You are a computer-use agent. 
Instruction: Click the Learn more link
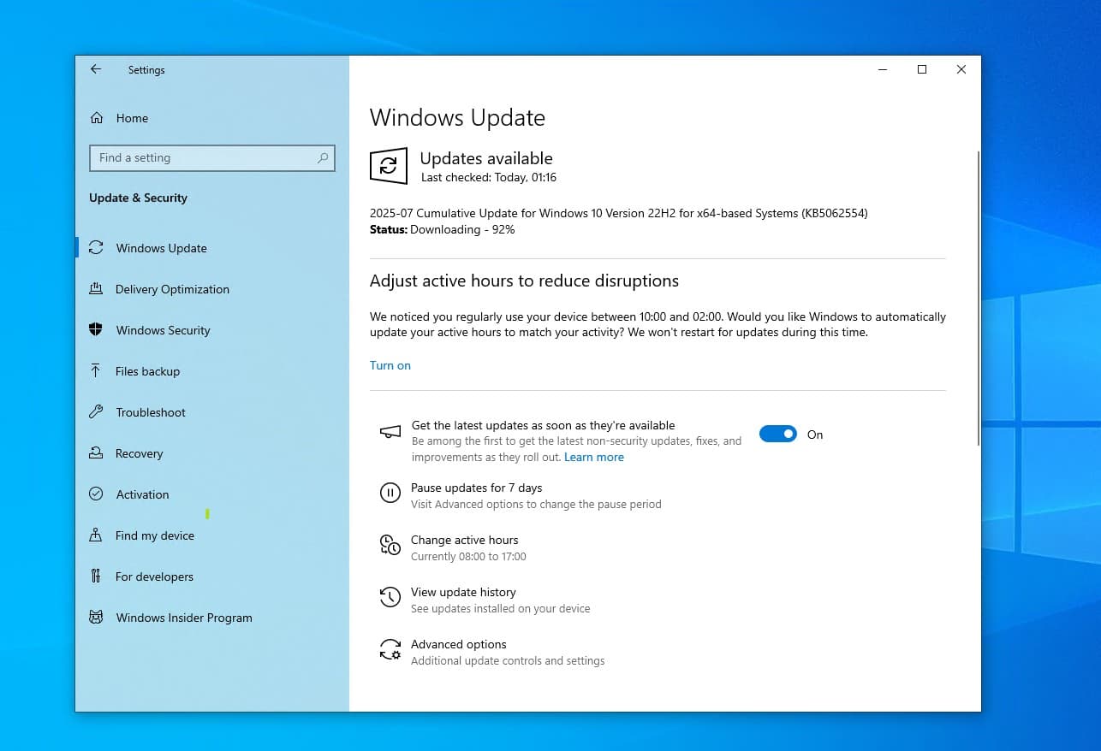tap(593, 458)
